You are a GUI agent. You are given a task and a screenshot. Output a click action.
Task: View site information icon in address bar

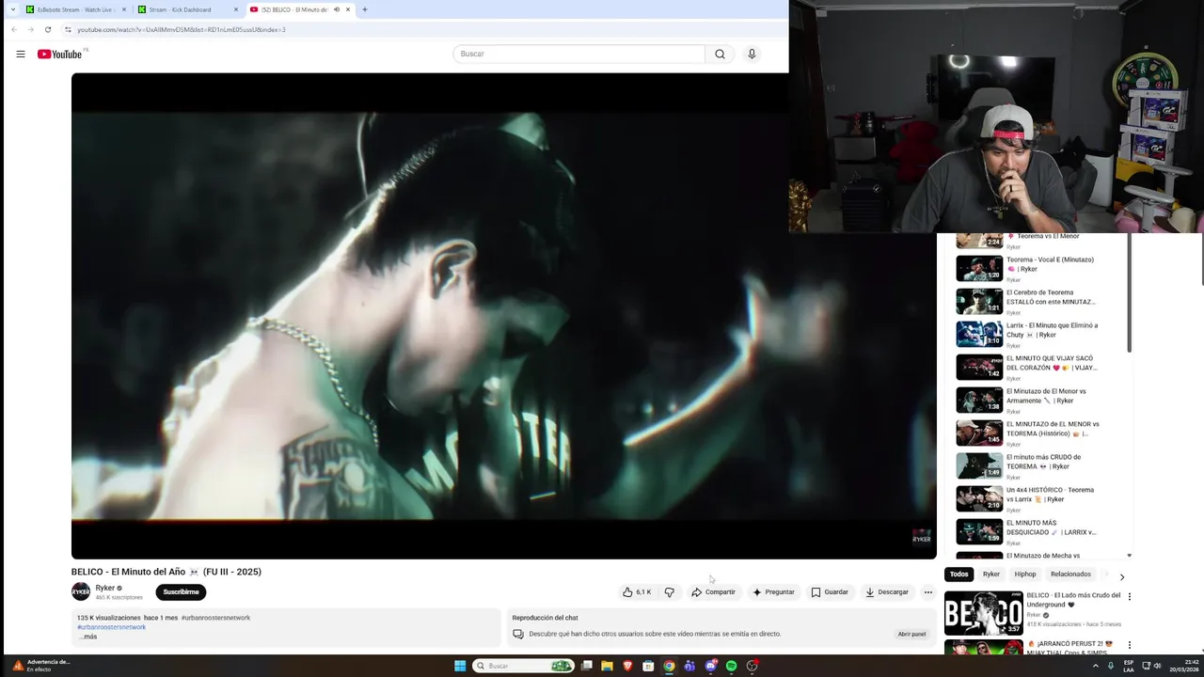[x=67, y=29]
